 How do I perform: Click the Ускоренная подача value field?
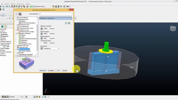(x=46, y=43)
